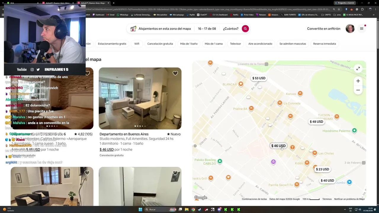Click the Kansas restaurant pin
The image size is (379, 213).
click(x=300, y=93)
